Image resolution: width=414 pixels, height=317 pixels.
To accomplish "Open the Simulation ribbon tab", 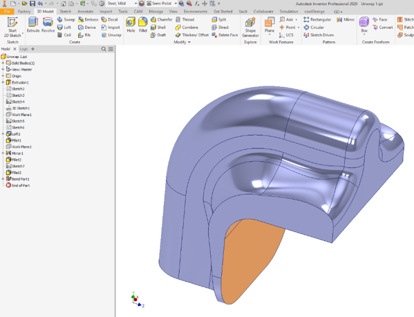I will point(289,11).
